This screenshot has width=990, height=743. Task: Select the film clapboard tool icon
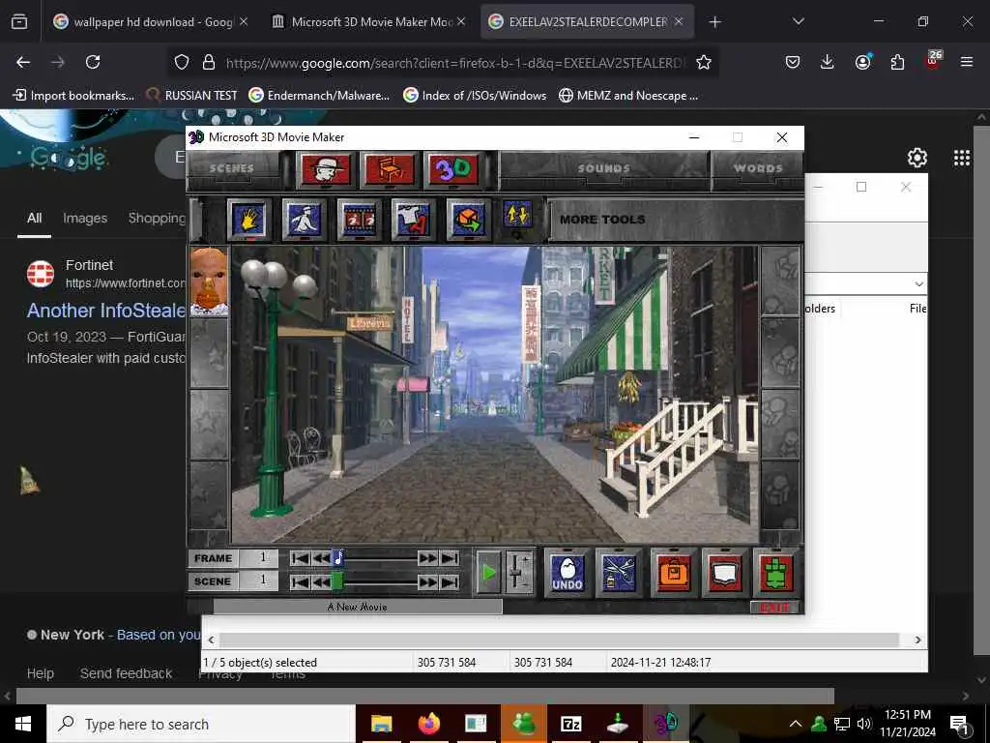click(x=359, y=220)
